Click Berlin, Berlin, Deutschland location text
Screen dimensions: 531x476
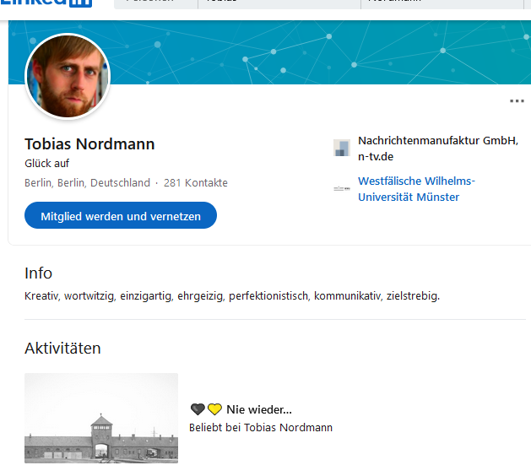click(x=87, y=183)
